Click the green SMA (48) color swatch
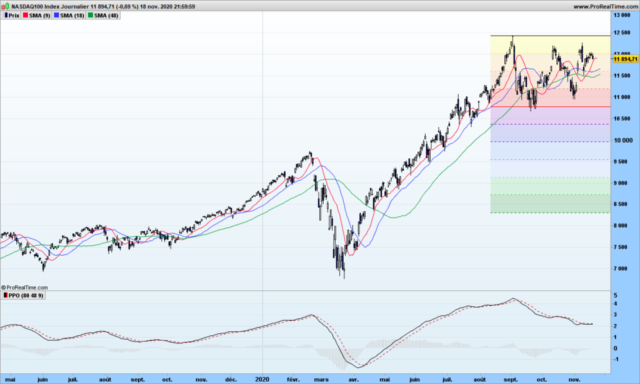This screenshot has width=640, height=384. [x=90, y=16]
